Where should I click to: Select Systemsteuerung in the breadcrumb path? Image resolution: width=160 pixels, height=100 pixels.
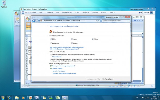(x=49, y=21)
